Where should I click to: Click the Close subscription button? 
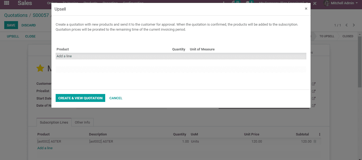30,36
